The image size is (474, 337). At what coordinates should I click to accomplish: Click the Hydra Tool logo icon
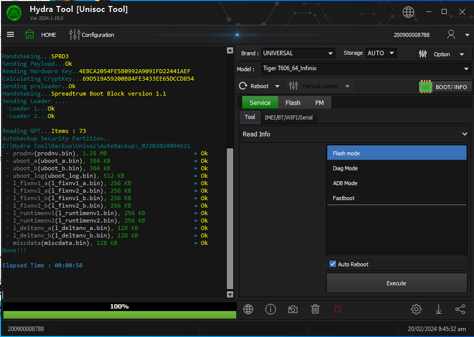pos(14,13)
